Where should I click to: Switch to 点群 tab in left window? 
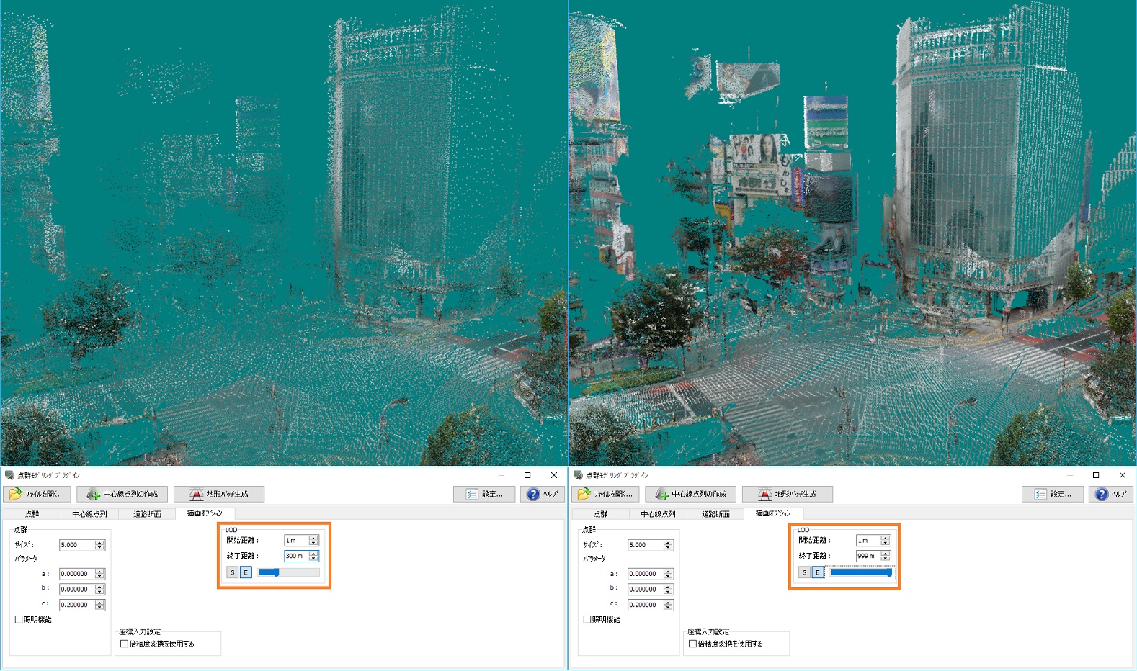pyautogui.click(x=32, y=514)
